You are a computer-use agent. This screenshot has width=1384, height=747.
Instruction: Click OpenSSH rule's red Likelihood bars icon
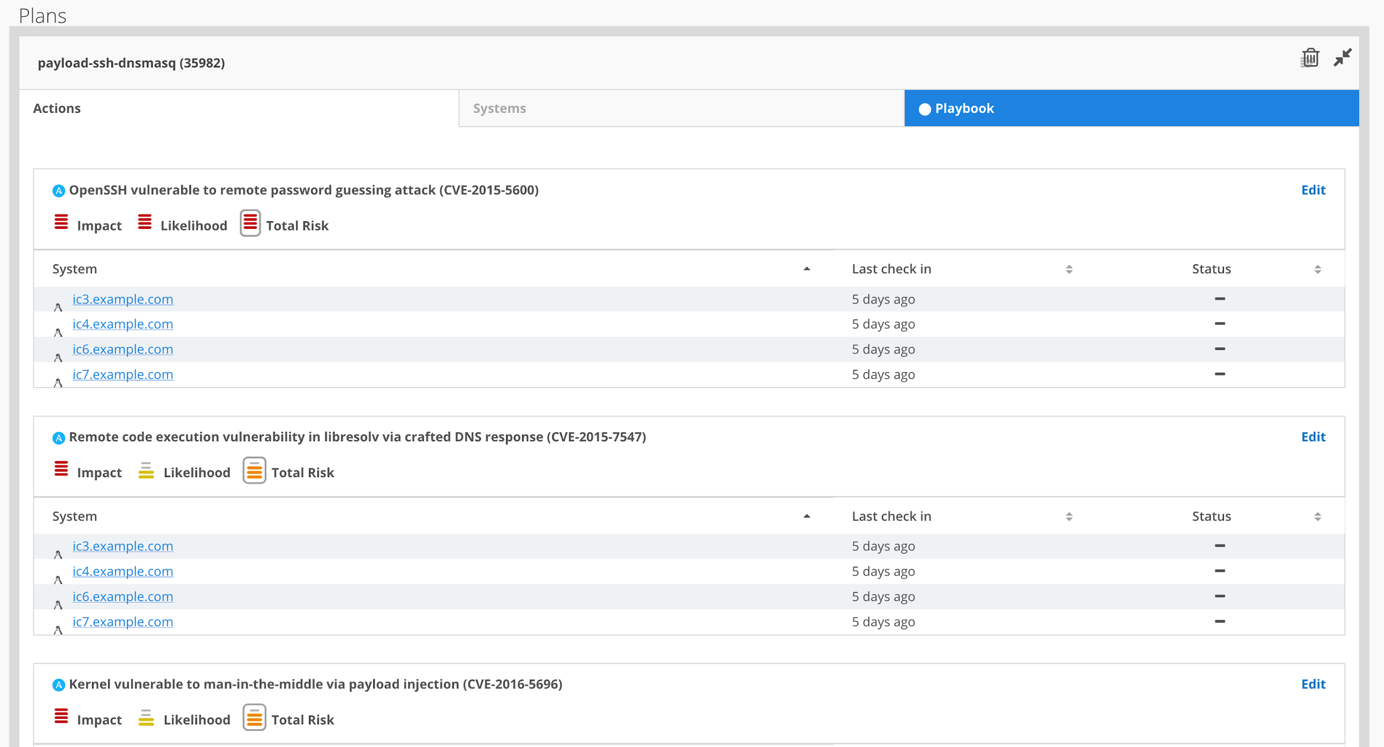[x=145, y=222]
